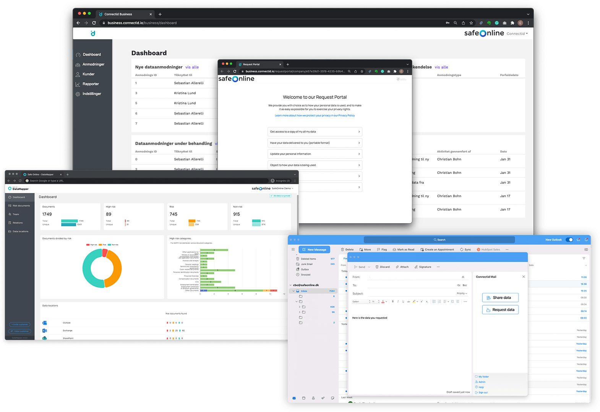Image resolution: width=600 pixels, height=412 pixels.
Task: Click Flag in Outlook toolbar
Action: point(382,249)
